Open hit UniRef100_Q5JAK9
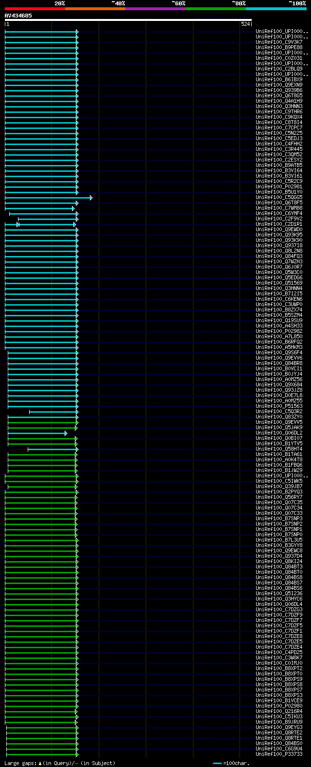The width and height of the screenshot is (311, 767). pos(279,428)
